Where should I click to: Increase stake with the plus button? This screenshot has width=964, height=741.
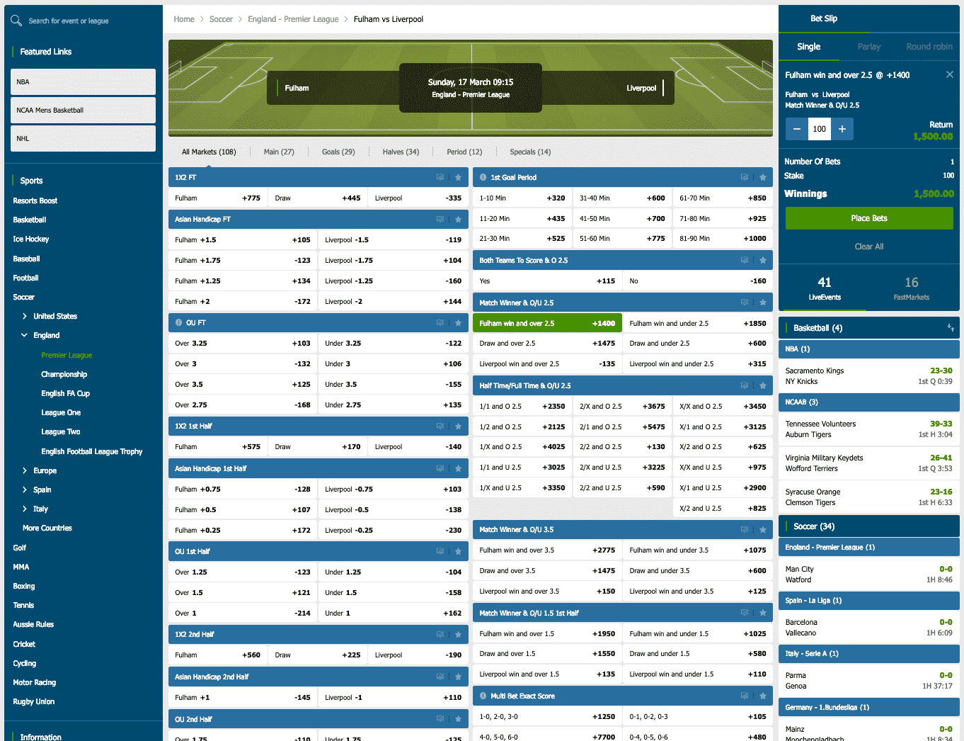(842, 129)
